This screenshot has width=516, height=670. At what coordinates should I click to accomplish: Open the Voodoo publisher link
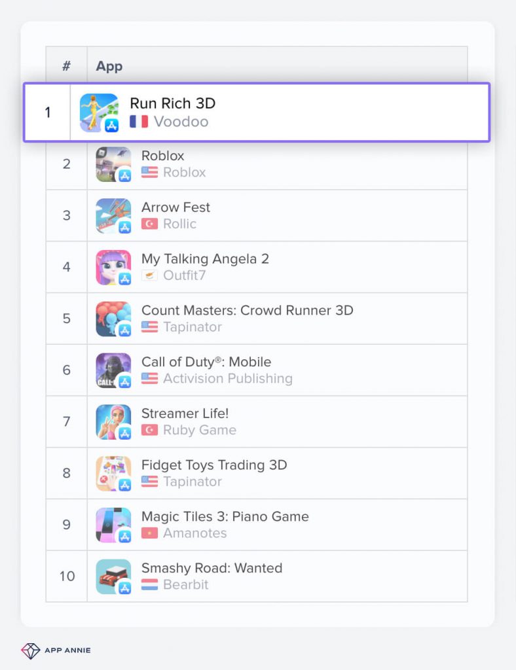click(x=181, y=122)
